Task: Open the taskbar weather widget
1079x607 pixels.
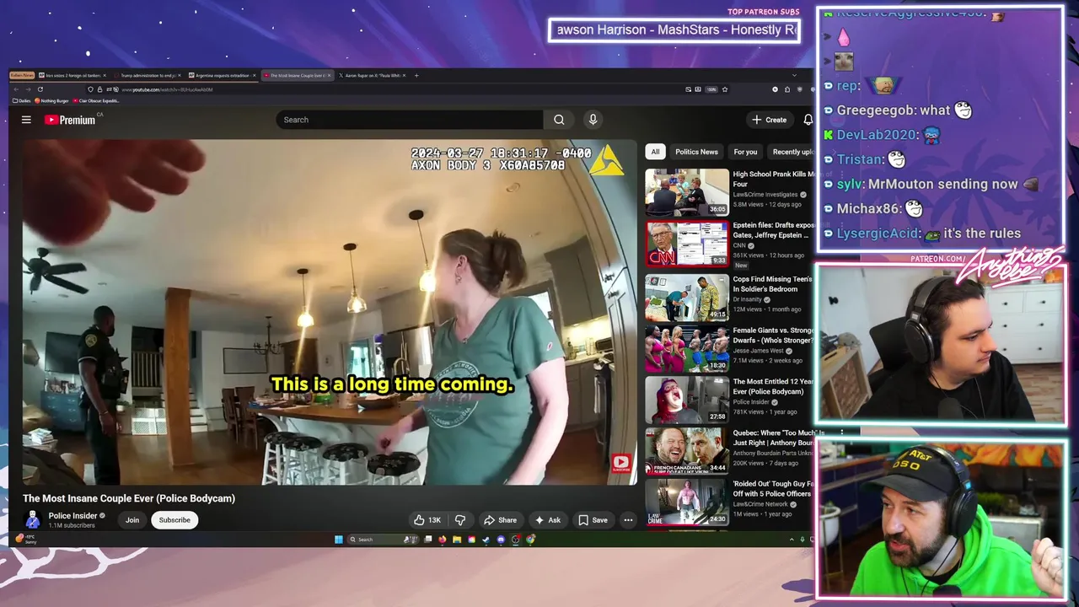Action: pyautogui.click(x=25, y=539)
